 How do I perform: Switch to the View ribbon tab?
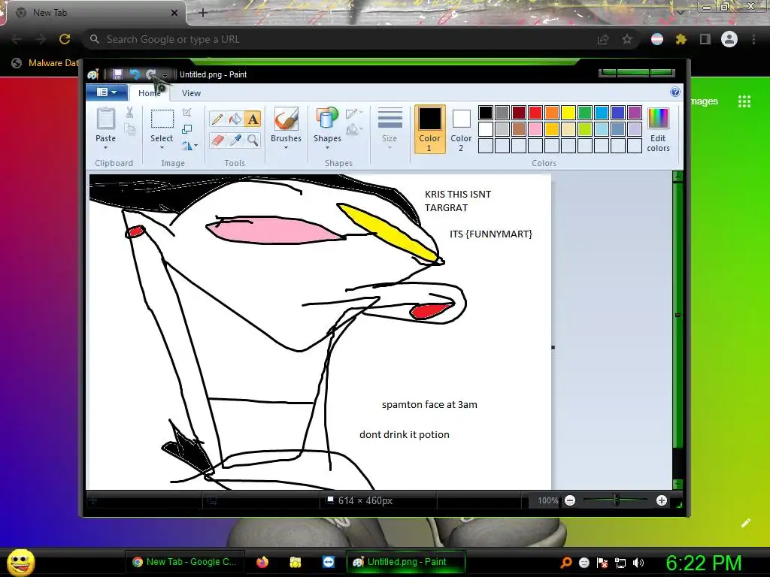[x=191, y=92]
